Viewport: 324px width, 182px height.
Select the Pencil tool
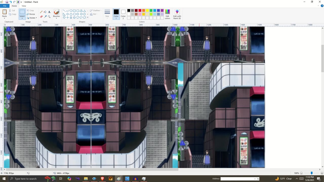click(x=41, y=12)
